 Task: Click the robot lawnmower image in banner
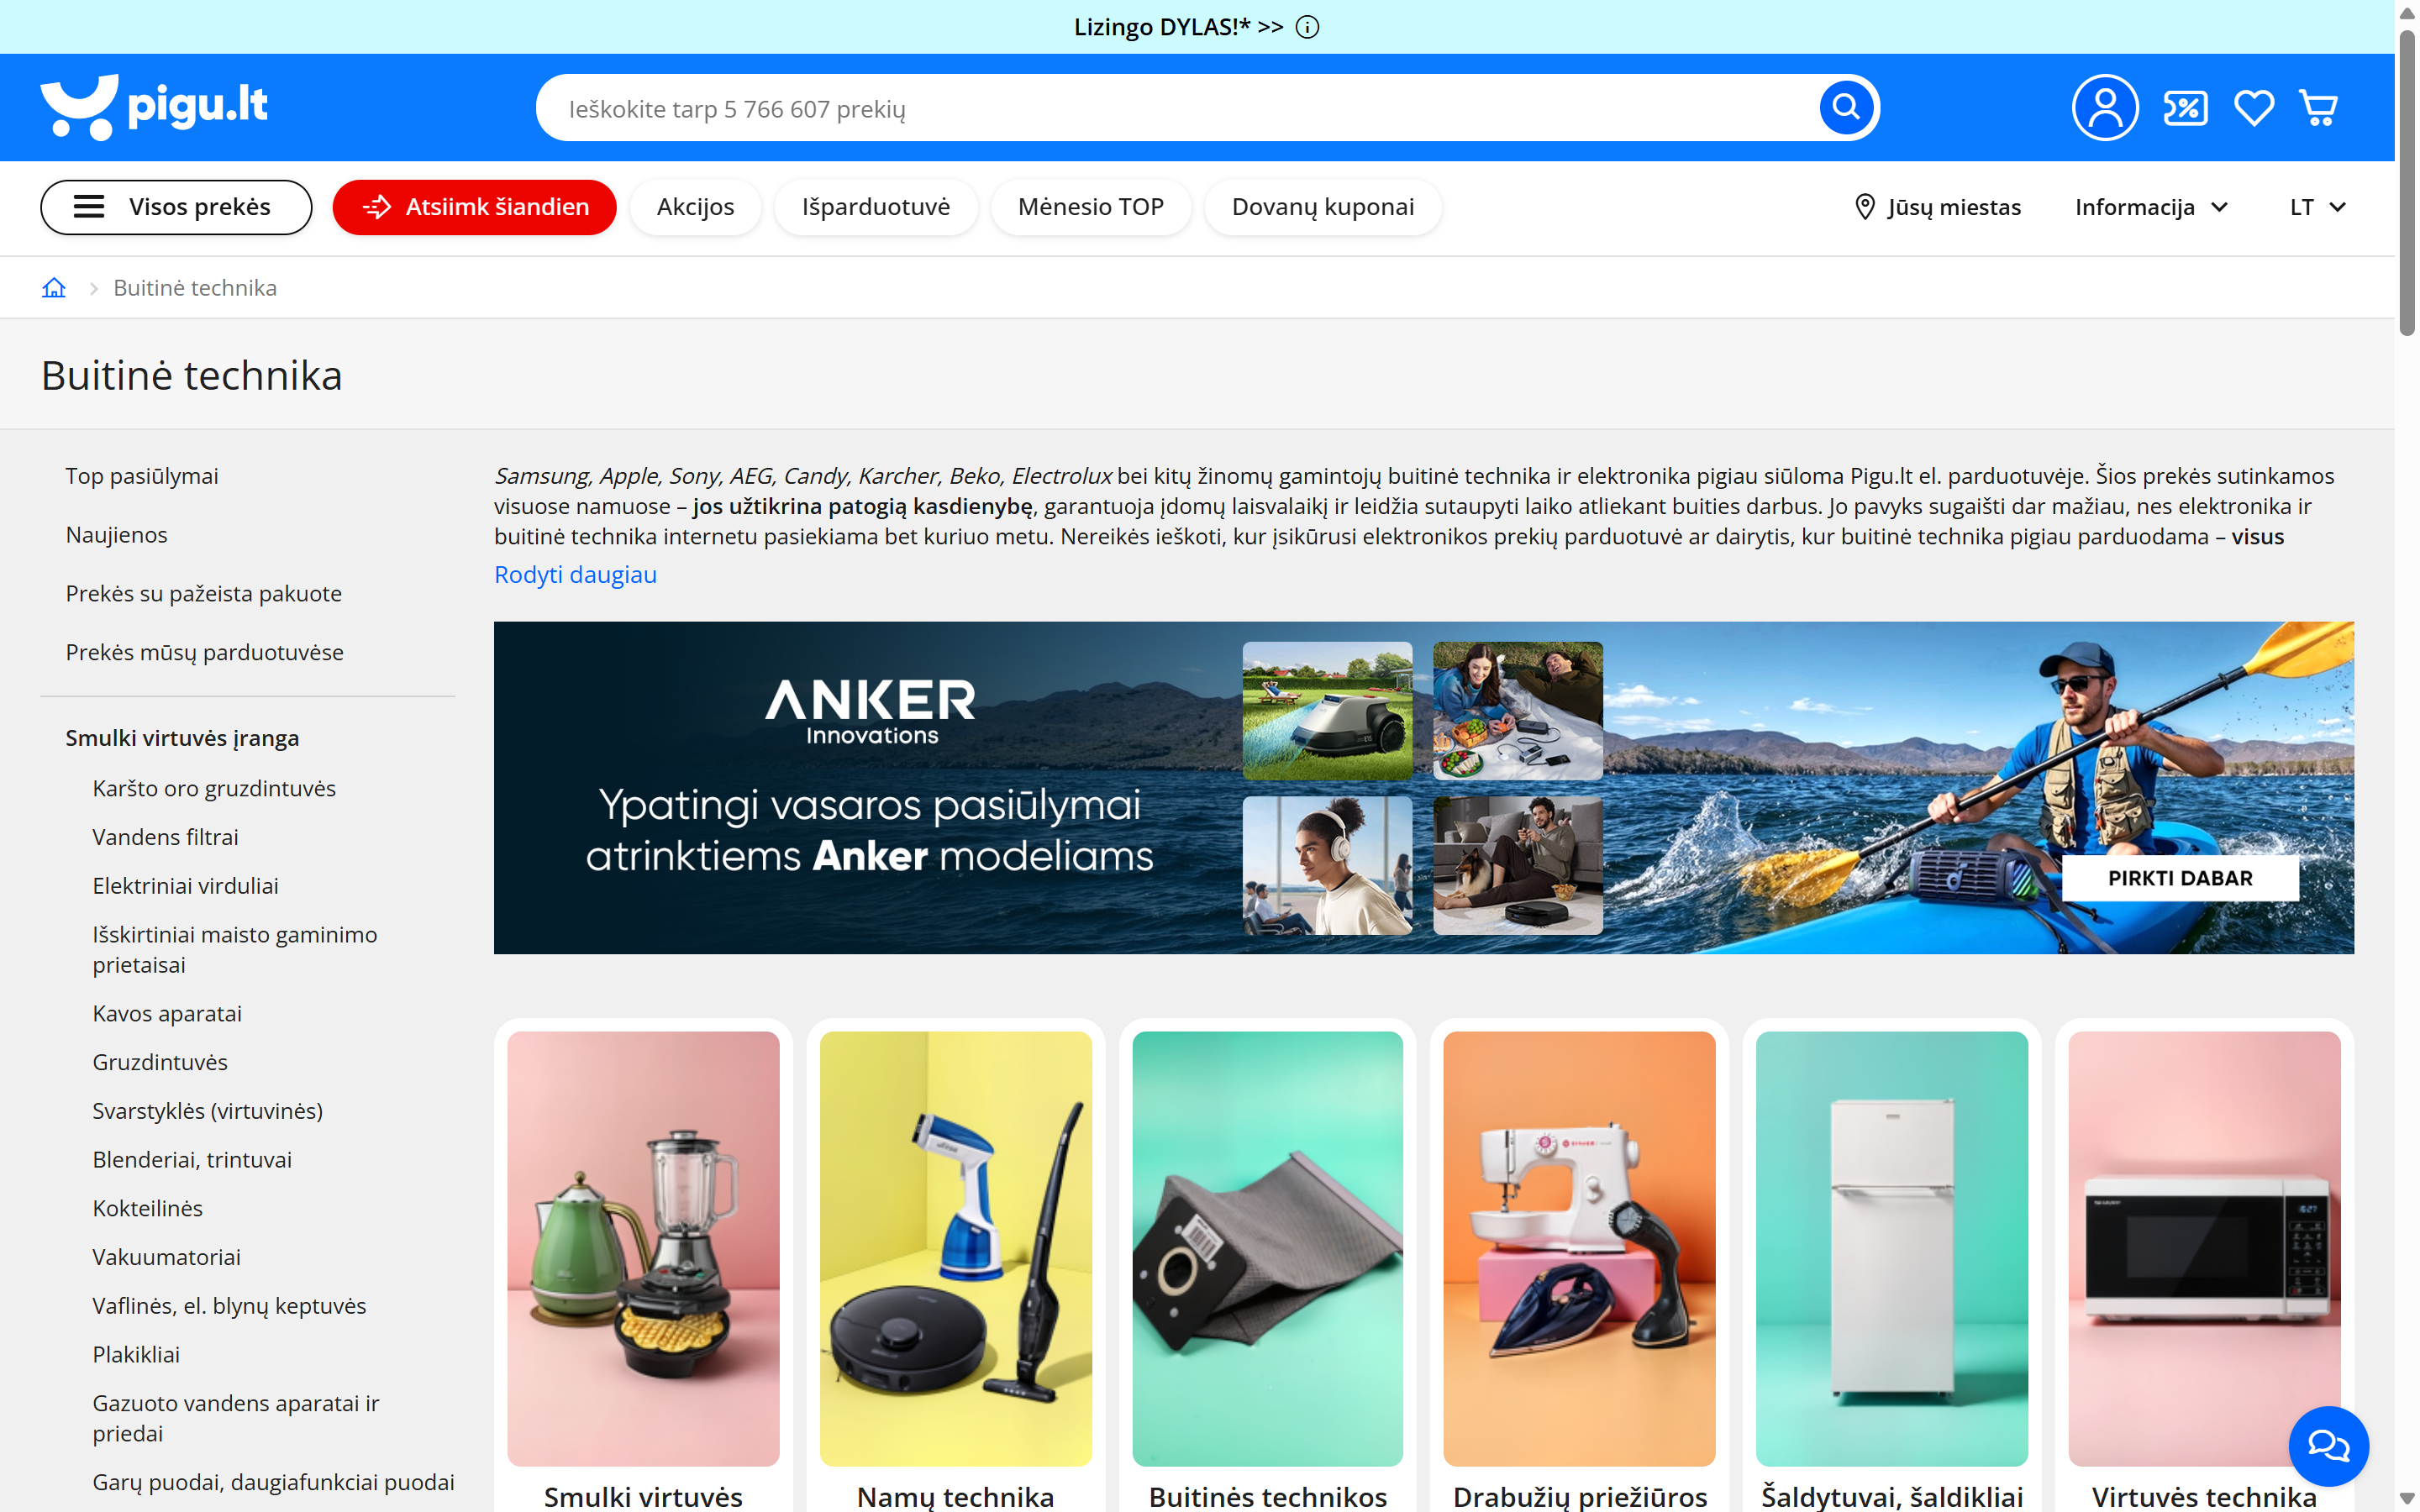(1327, 711)
